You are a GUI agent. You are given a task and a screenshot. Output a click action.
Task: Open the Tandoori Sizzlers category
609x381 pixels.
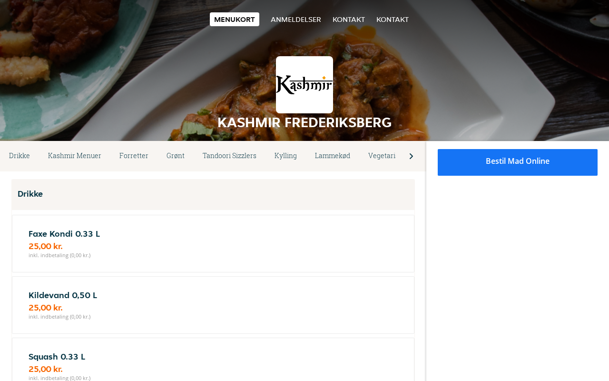[229, 156]
